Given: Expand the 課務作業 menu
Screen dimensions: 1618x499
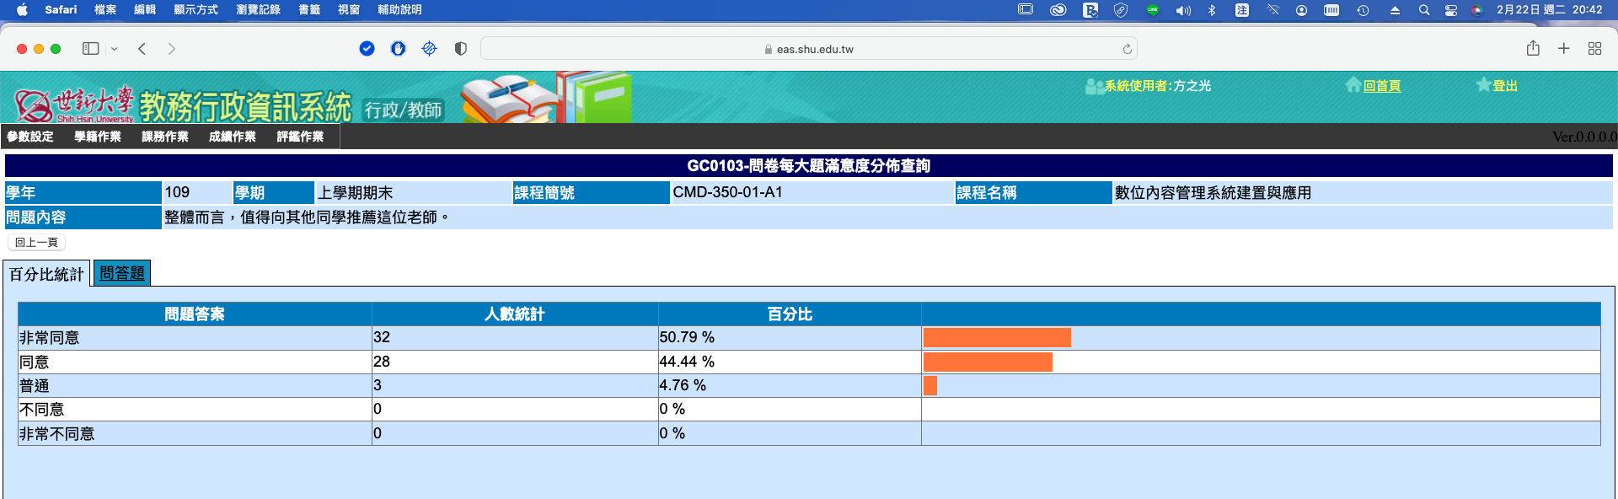Looking at the screenshot, I should pos(165,137).
